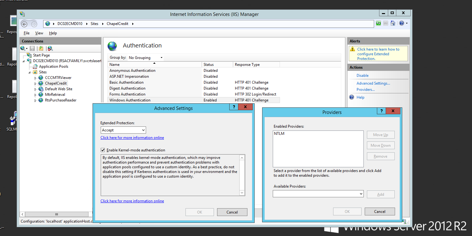472x236 pixels.
Task: Open the Extended Protection dropdown
Action: (123, 130)
